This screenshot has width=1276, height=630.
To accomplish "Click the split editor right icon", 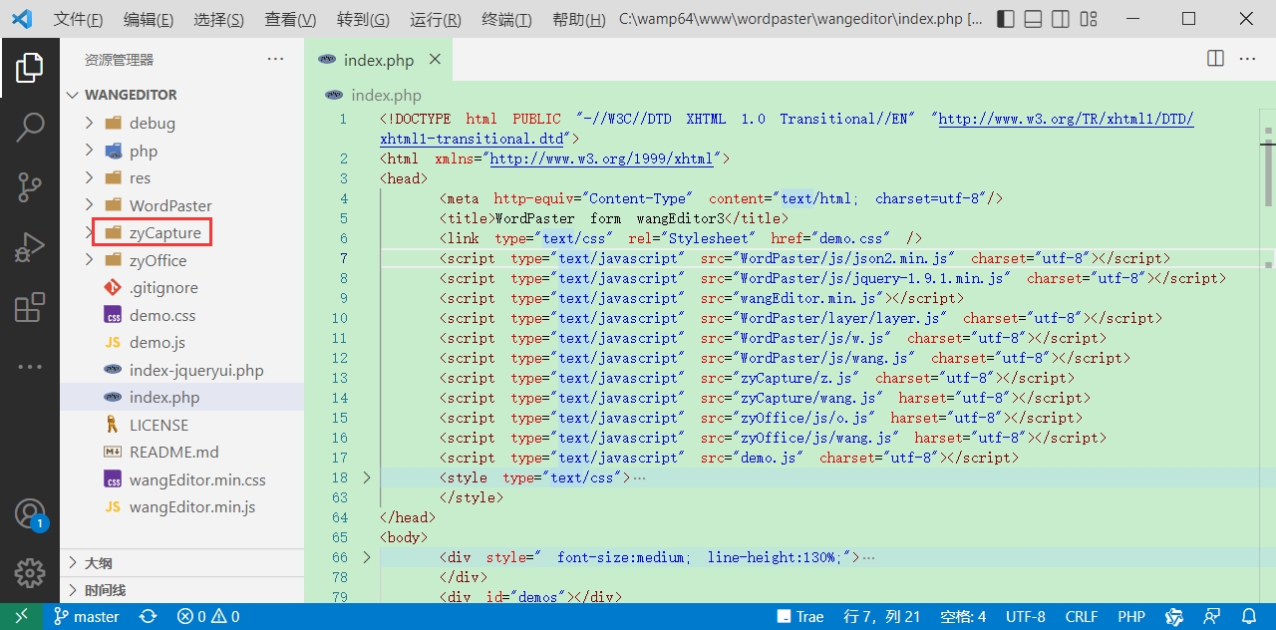I will pos(1215,59).
